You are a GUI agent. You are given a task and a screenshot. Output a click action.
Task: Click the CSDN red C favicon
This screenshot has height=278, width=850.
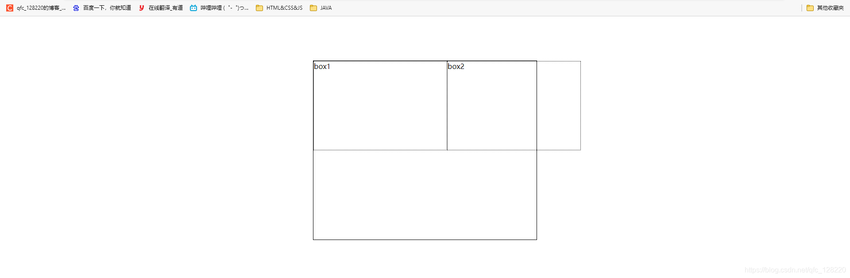tap(10, 8)
